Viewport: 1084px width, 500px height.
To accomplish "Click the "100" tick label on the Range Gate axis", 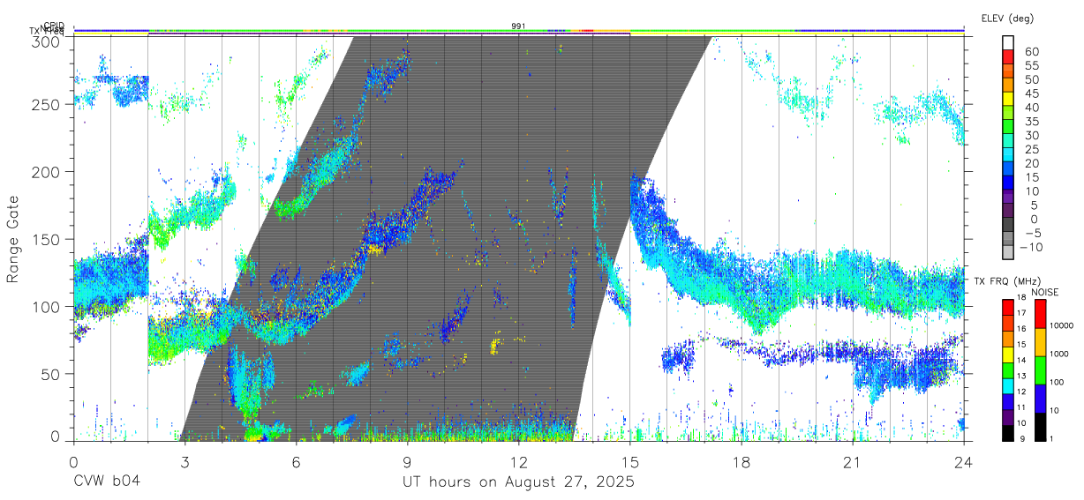I will coord(47,306).
